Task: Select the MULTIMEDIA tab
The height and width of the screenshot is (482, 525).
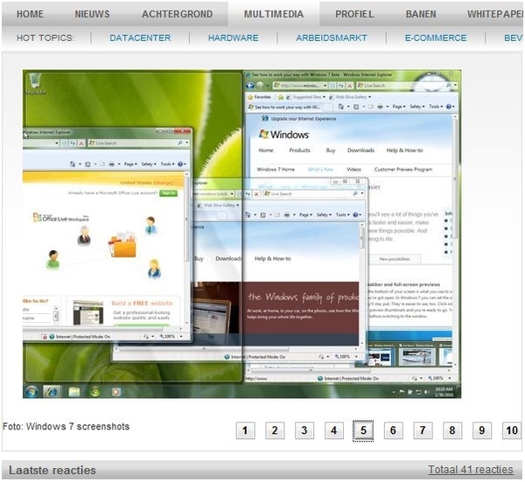Action: 274,14
